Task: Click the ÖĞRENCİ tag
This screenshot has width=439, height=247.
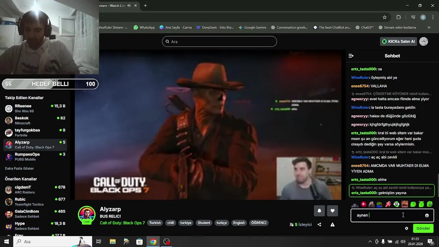Action: pos(259,223)
